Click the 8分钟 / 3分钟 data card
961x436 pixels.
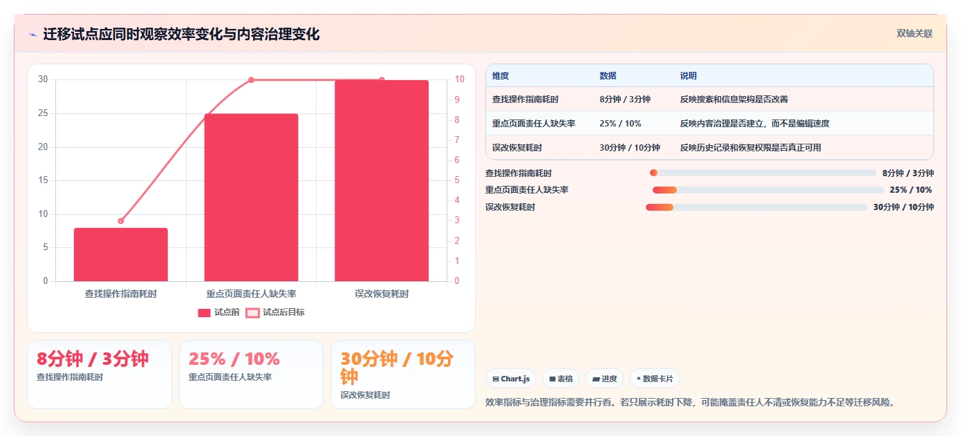click(100, 375)
